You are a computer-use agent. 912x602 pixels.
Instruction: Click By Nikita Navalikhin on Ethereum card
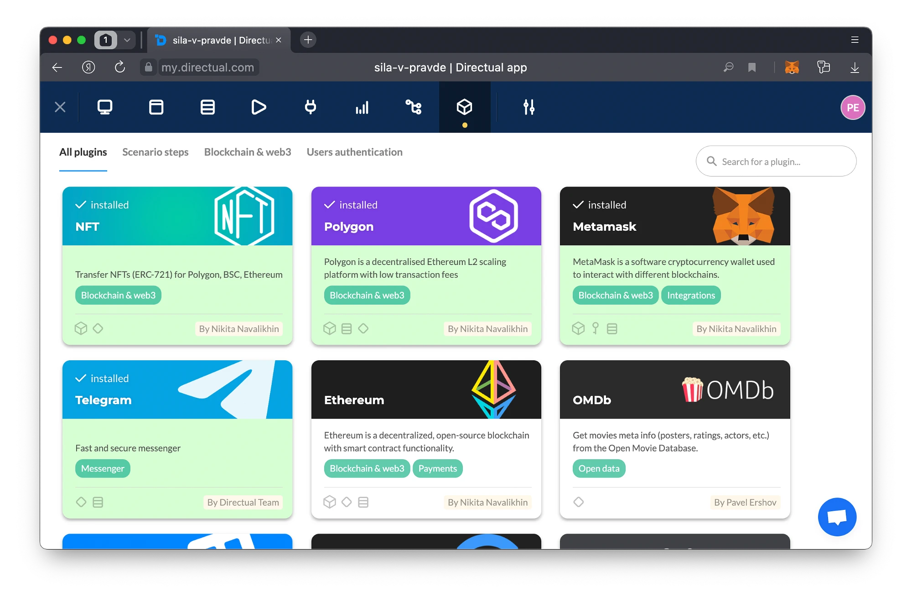[487, 502]
